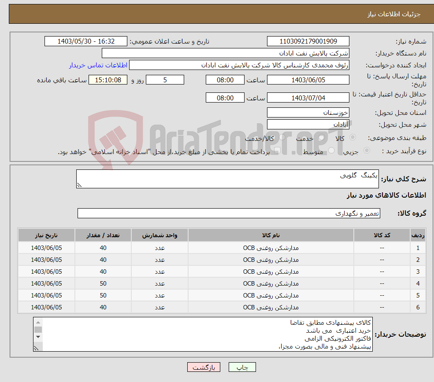This screenshot has height=382, width=434.
Task: Click the general description box پکینگ گلویی
Action: (x=227, y=179)
